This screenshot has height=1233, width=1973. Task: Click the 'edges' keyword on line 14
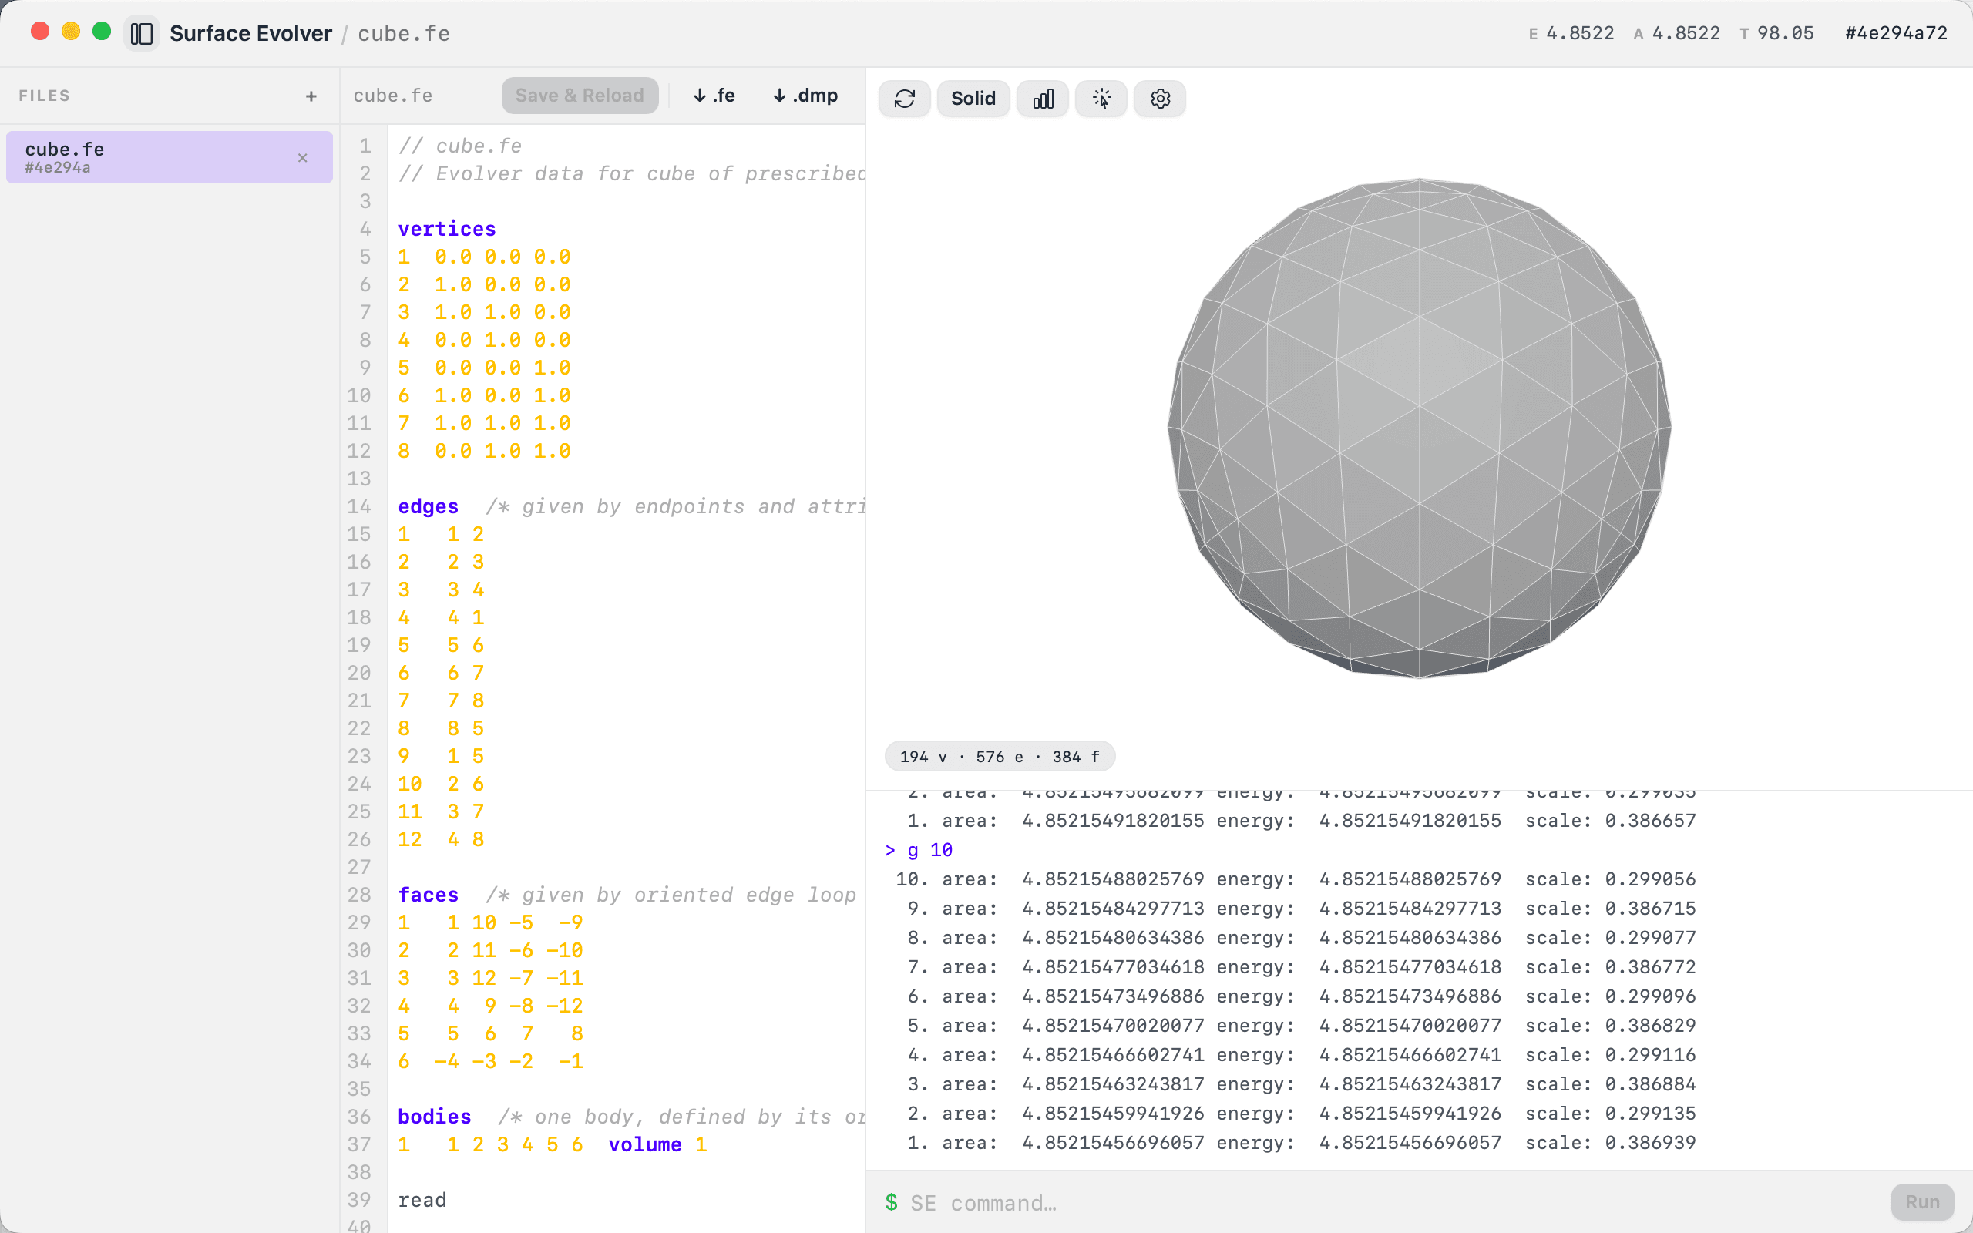[428, 506]
